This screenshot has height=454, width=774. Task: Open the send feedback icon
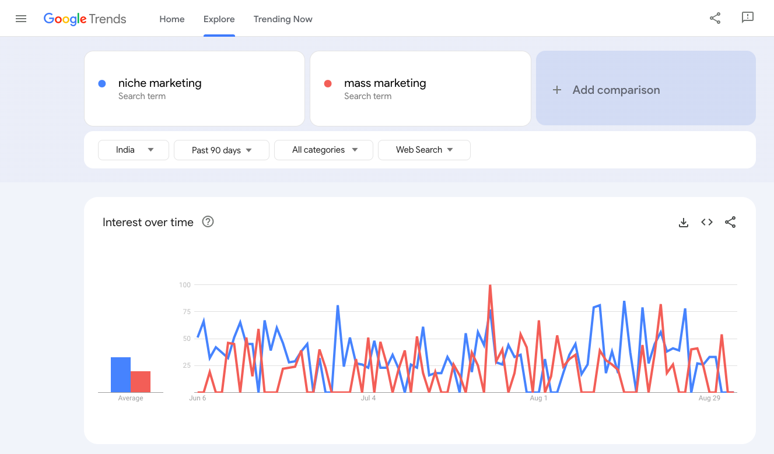click(x=747, y=18)
